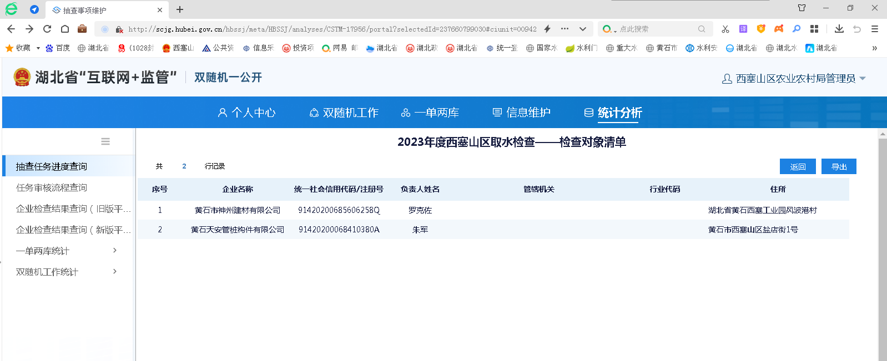The height and width of the screenshot is (361, 887).
Task: Open the scissors screenshot tool
Action: coord(725,29)
